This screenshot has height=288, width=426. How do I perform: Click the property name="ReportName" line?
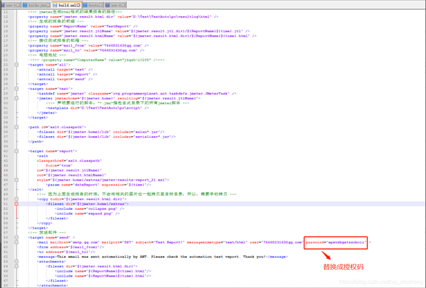coord(82,26)
